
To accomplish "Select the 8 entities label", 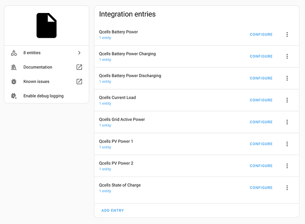I will point(32,53).
